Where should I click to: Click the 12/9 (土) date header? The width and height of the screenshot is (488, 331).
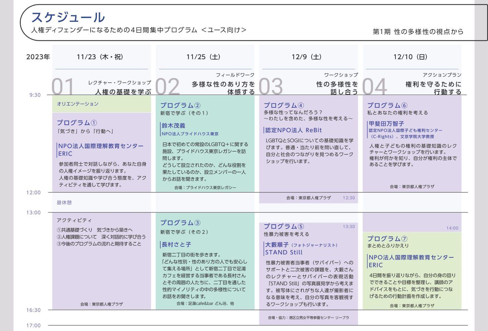coord(307,57)
